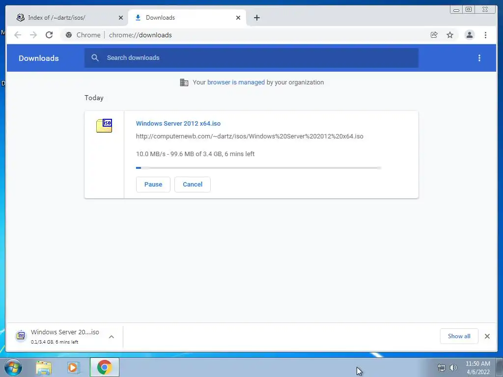Image resolution: width=503 pixels, height=377 pixels.
Task: Click the 'Today' date heading
Action: coord(94,98)
